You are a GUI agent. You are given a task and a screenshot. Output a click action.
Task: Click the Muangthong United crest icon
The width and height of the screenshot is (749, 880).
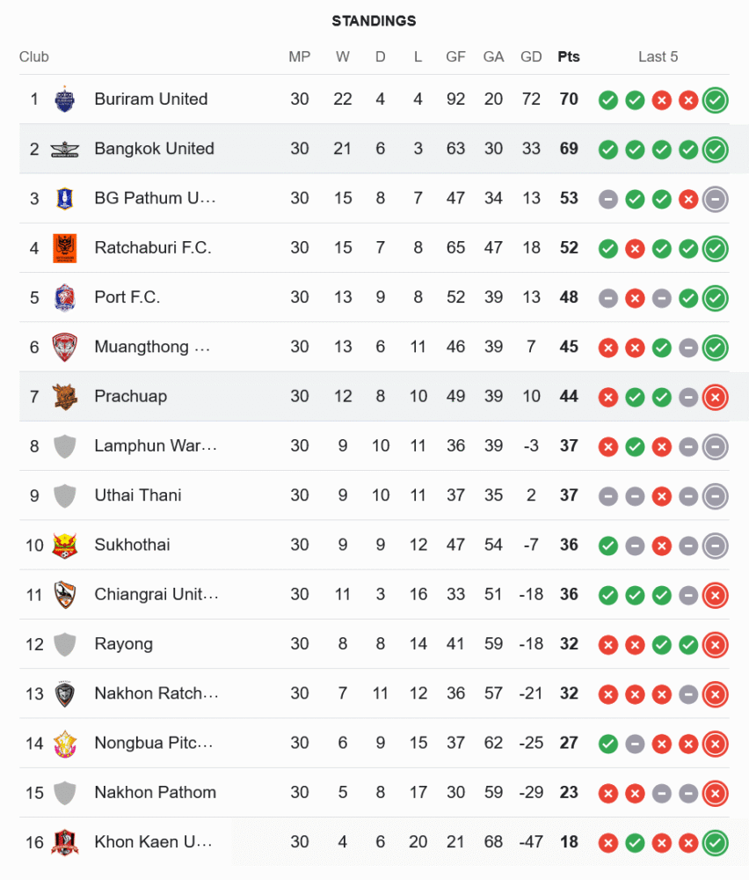[x=64, y=347]
